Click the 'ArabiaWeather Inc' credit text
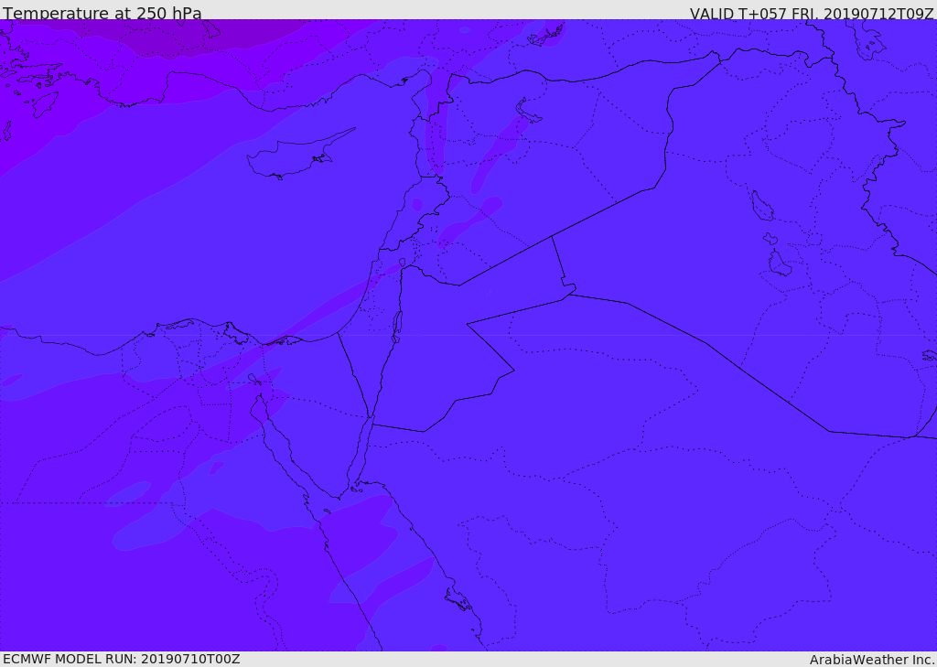937x667 pixels. coord(871,660)
